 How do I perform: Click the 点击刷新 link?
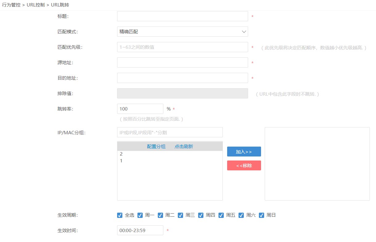click(184, 147)
